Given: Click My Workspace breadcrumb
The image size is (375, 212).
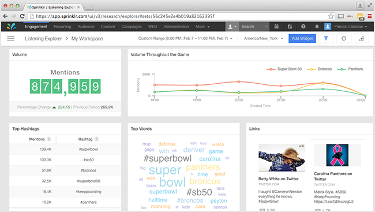Looking at the screenshot, I should (87, 39).
